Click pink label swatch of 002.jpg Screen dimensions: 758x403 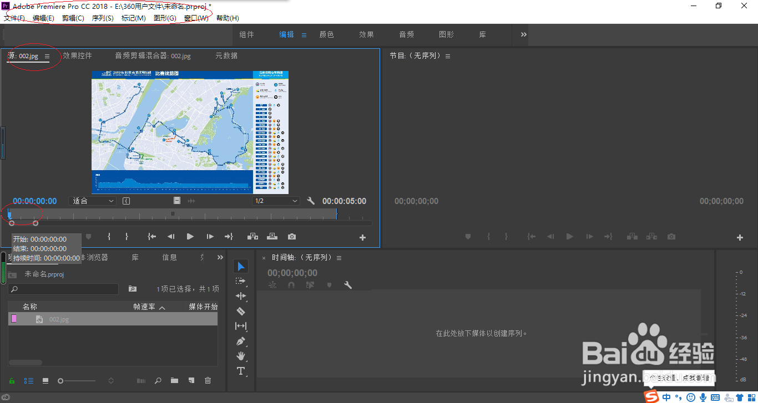[14, 319]
